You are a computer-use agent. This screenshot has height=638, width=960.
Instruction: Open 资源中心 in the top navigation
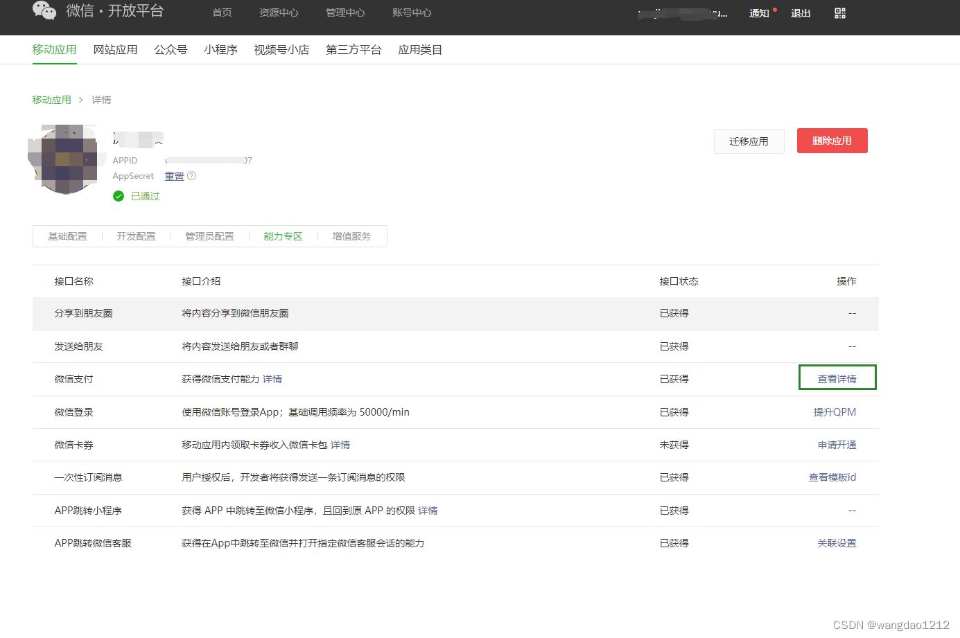click(279, 12)
